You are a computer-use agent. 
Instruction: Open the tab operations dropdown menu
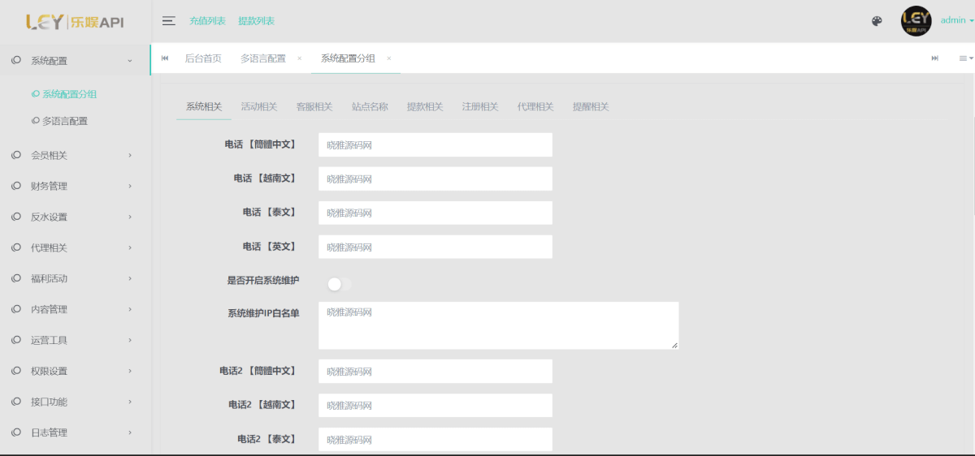pyautogui.click(x=964, y=58)
